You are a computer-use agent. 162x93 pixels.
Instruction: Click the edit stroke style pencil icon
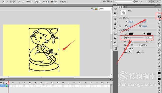pos(151,41)
